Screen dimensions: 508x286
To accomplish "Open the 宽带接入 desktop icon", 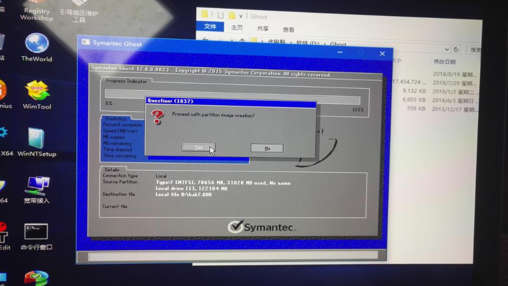I will pyautogui.click(x=37, y=190).
